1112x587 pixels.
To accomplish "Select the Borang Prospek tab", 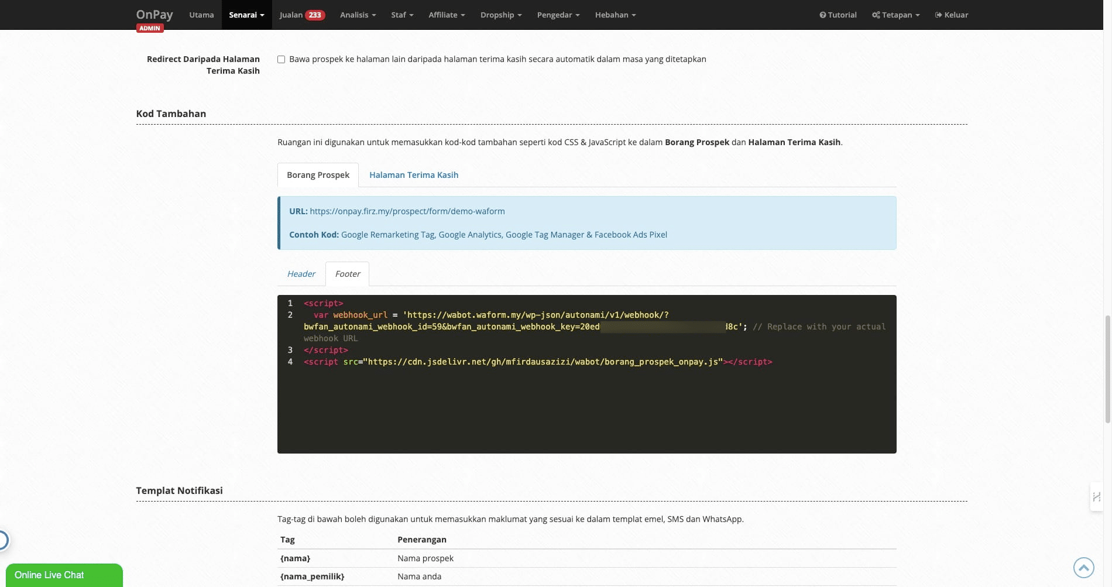I will pyautogui.click(x=318, y=175).
